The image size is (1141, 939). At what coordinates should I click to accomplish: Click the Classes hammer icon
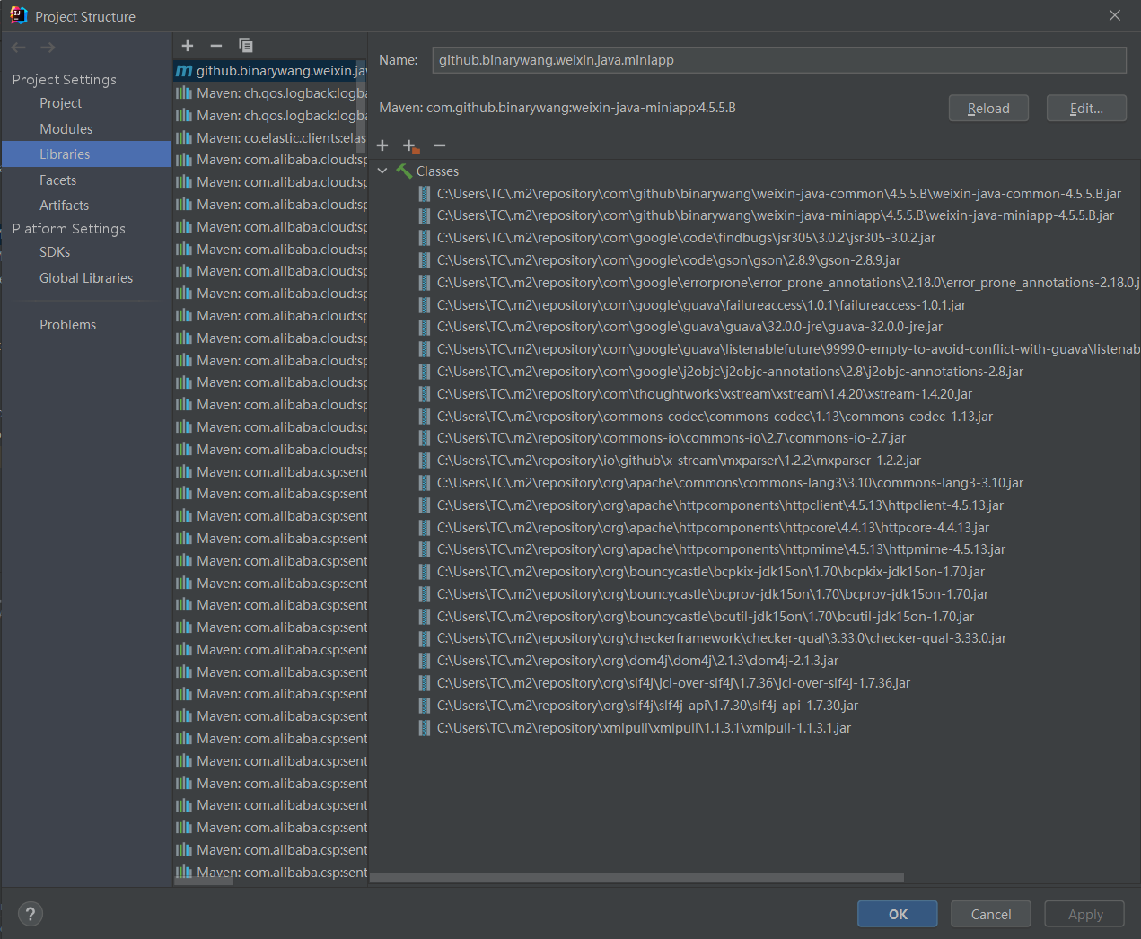click(x=404, y=171)
